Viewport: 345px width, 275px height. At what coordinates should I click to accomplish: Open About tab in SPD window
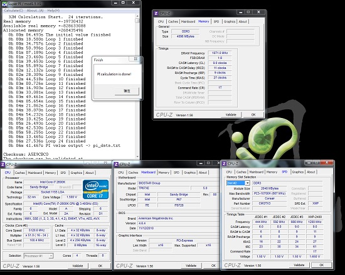311,172
